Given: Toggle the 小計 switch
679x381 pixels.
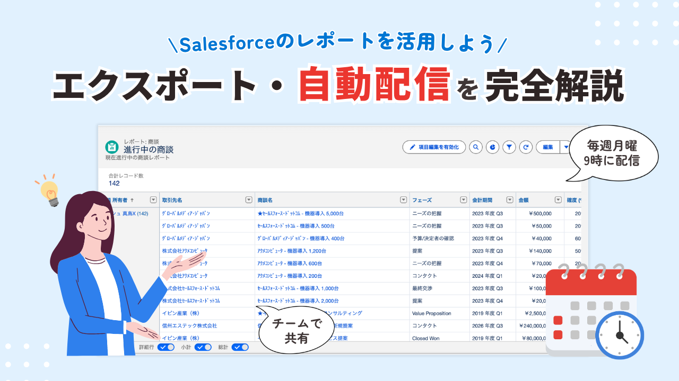Looking at the screenshot, I should (203, 347).
